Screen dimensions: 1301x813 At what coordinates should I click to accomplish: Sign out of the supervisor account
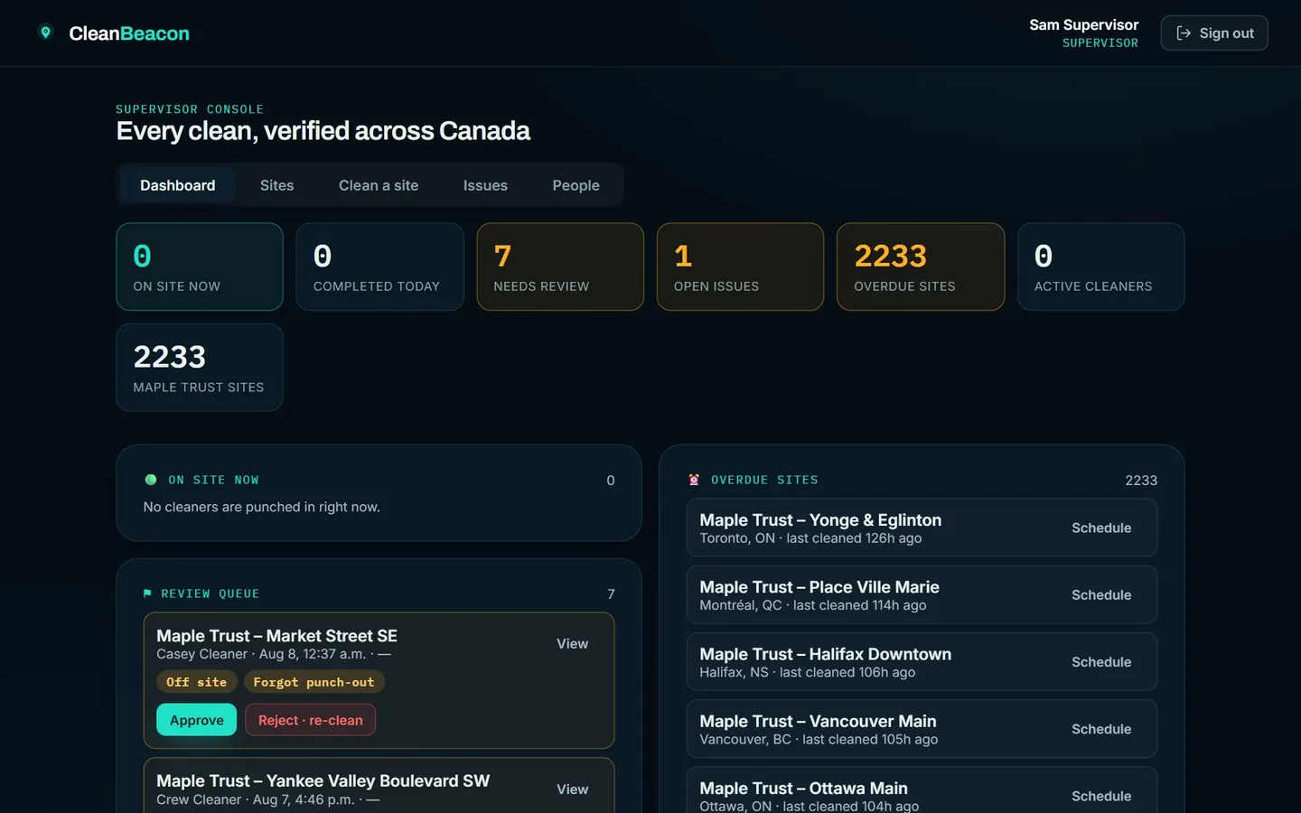(x=1214, y=33)
